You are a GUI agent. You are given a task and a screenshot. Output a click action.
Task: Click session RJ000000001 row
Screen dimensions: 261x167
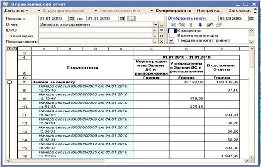(83, 88)
